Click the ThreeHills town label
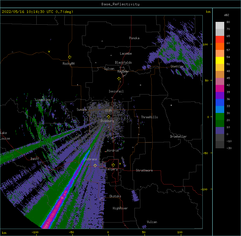This screenshot has width=241, height=236. [149, 117]
